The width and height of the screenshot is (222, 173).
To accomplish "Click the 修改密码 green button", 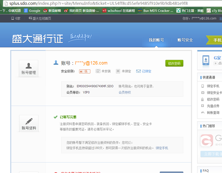I will click(174, 63).
